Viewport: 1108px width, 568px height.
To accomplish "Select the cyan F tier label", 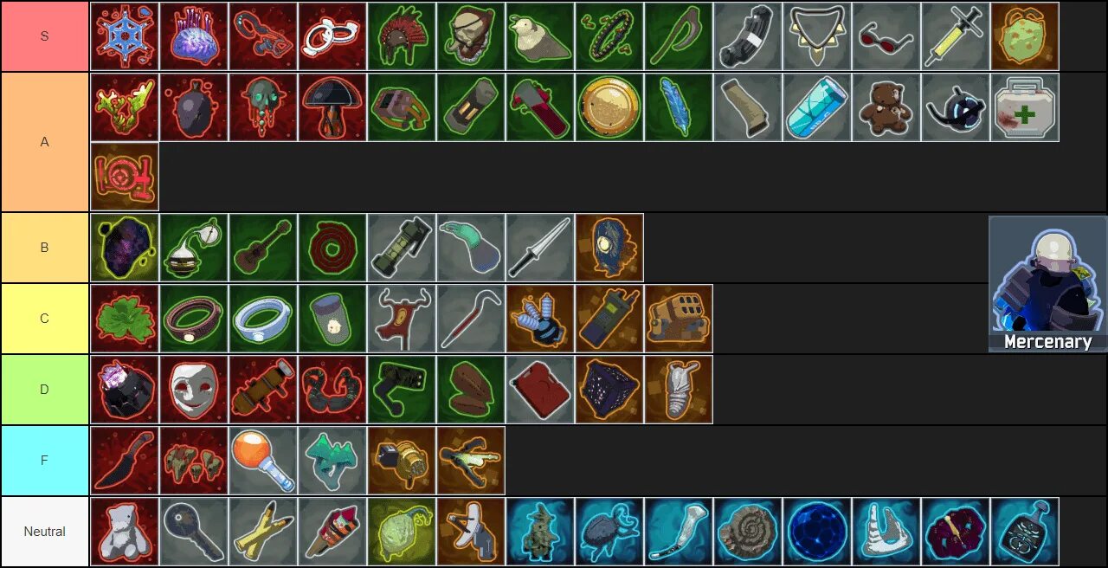I will point(45,461).
